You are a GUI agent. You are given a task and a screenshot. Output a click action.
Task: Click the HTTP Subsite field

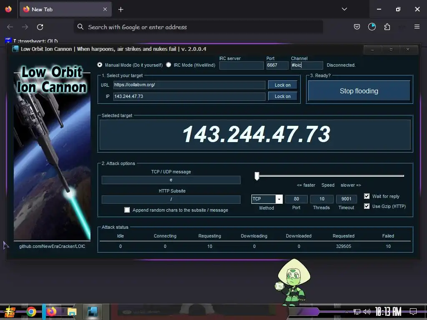pos(171,199)
